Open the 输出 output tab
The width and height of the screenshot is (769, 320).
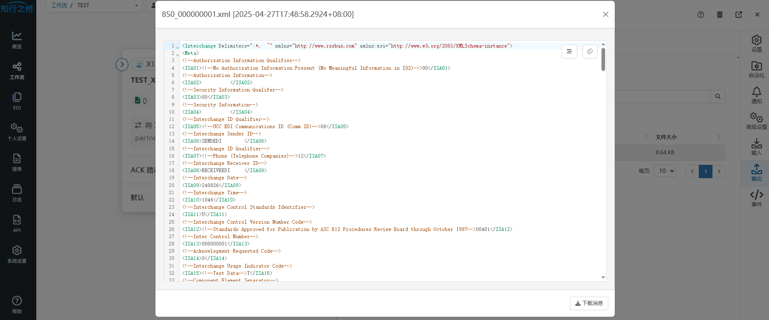(x=756, y=172)
